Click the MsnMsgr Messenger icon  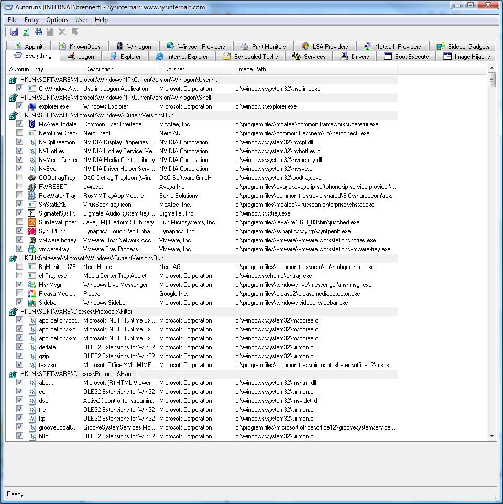[32, 285]
